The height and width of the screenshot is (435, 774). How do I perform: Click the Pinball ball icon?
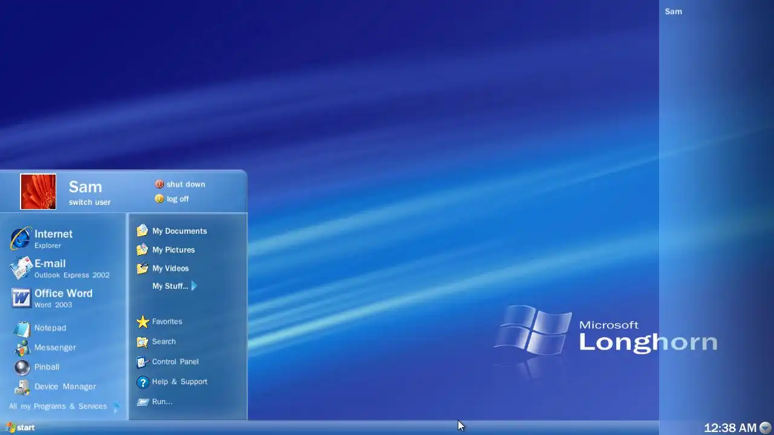[22, 367]
